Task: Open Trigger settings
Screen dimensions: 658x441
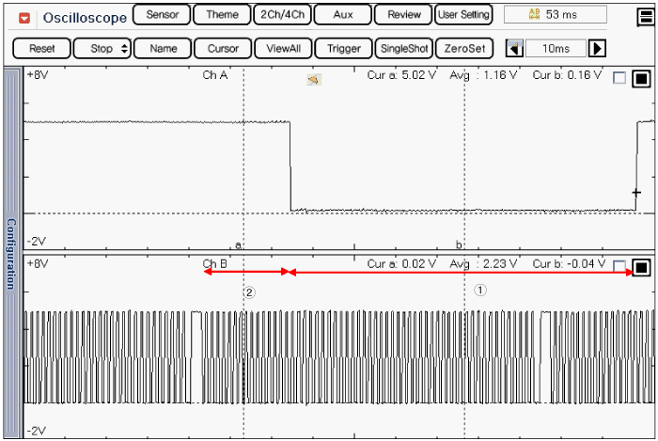Action: pyautogui.click(x=344, y=48)
